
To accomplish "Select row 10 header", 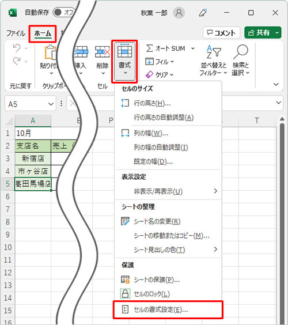I will click(x=7, y=247).
